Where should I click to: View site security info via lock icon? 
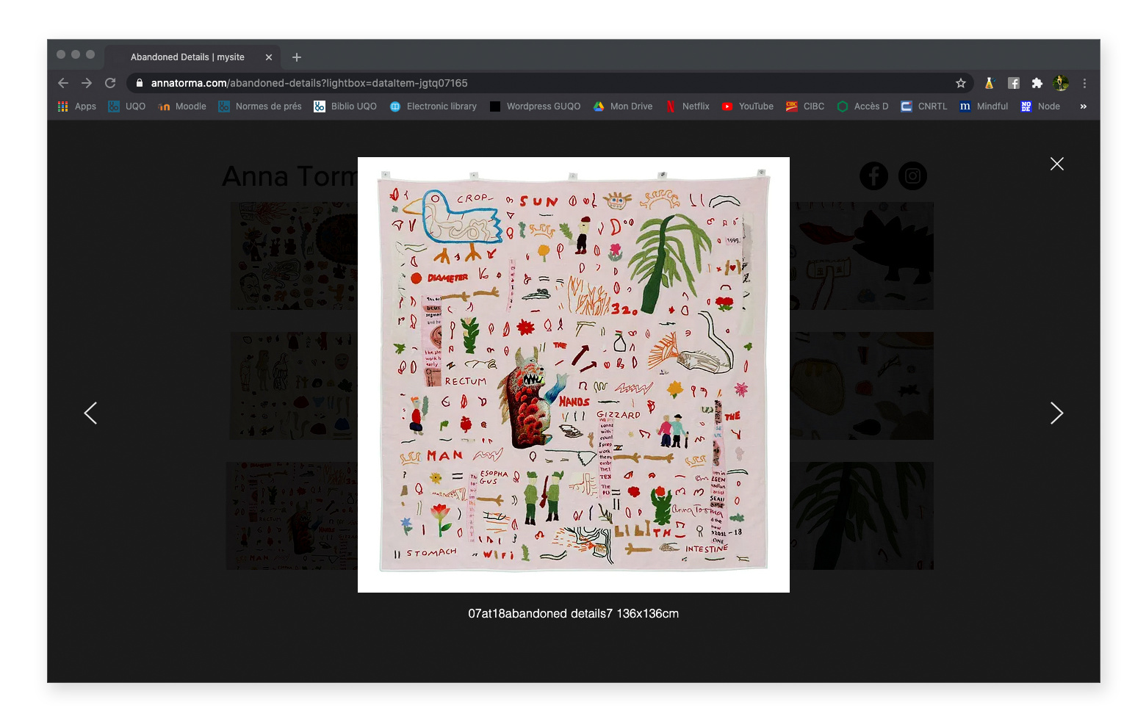140,83
